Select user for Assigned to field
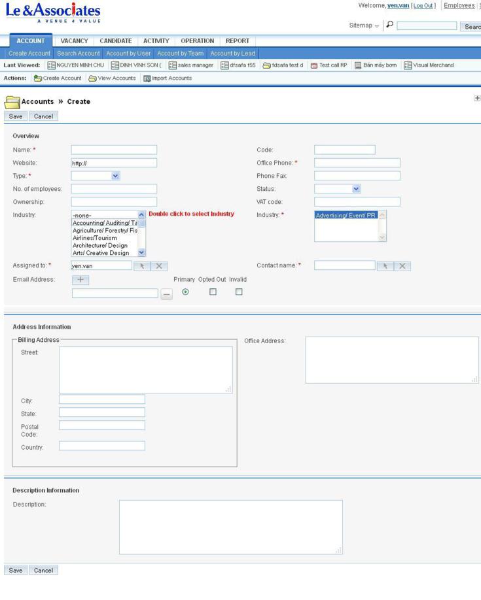The image size is (481, 600). [142, 266]
